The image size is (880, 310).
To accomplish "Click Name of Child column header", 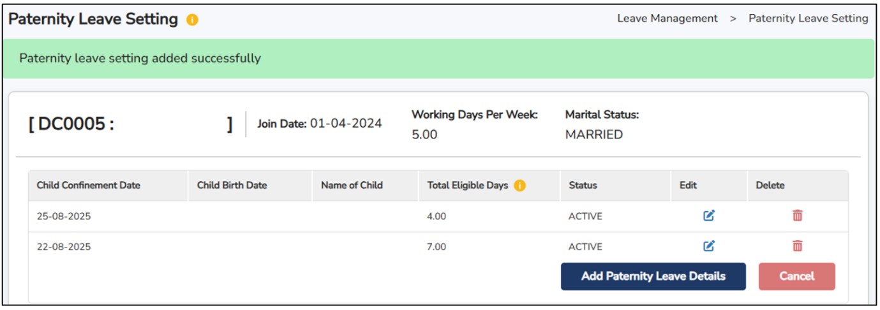I will click(x=352, y=186).
